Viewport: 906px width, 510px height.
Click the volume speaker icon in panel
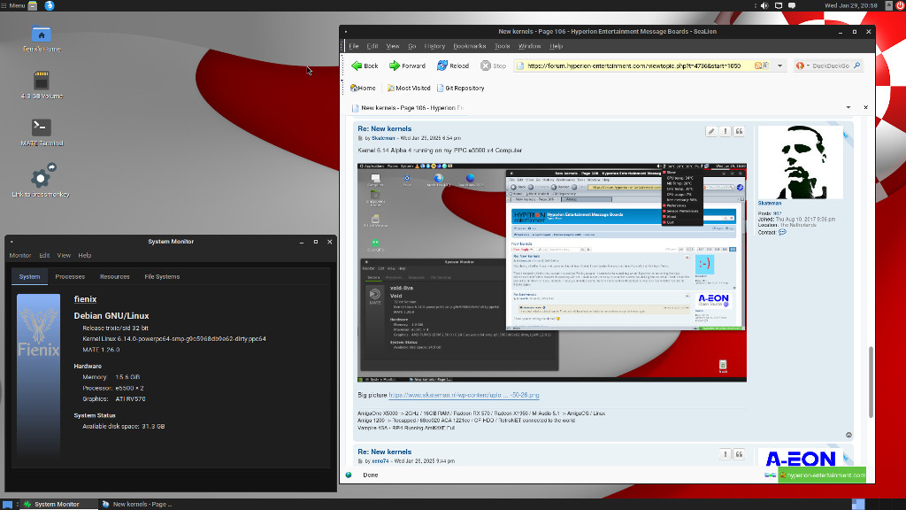(x=764, y=5)
